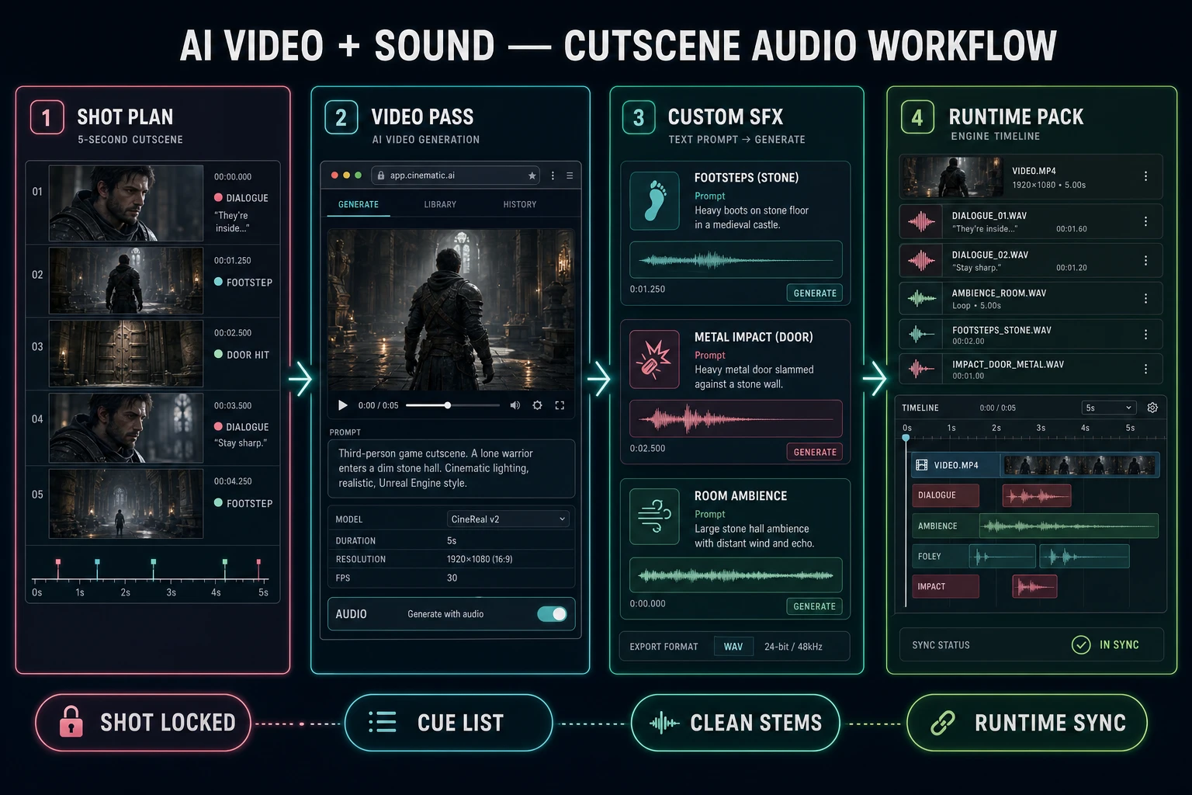Select the first Foley clip on the timeline
The height and width of the screenshot is (795, 1192).
[x=1003, y=556]
